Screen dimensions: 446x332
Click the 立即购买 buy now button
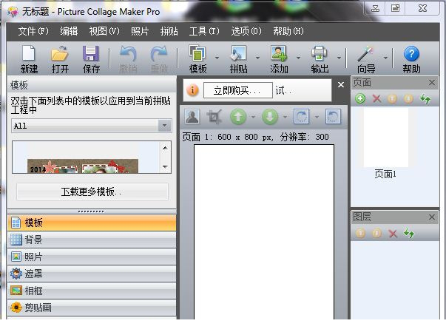(237, 90)
